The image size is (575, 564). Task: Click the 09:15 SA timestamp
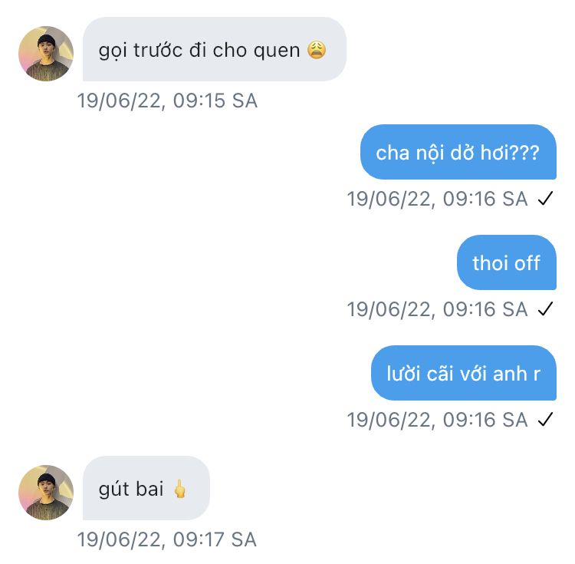(x=167, y=101)
